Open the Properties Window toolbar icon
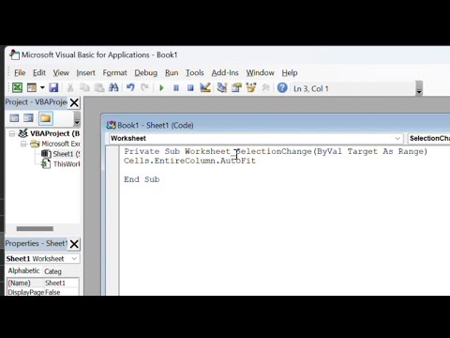Screen dimensions: 450x338 coord(236,87)
